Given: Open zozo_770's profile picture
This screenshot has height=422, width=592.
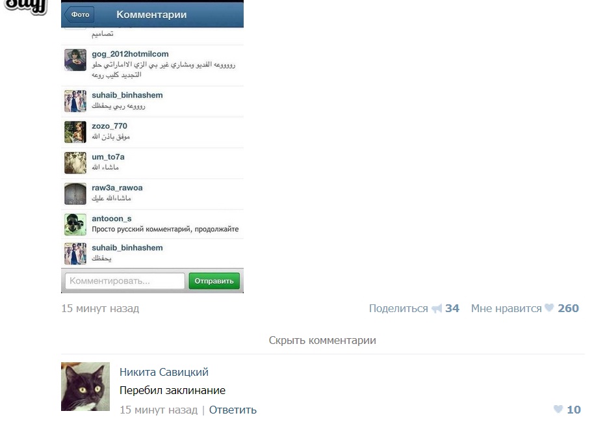Looking at the screenshot, I should tap(75, 132).
